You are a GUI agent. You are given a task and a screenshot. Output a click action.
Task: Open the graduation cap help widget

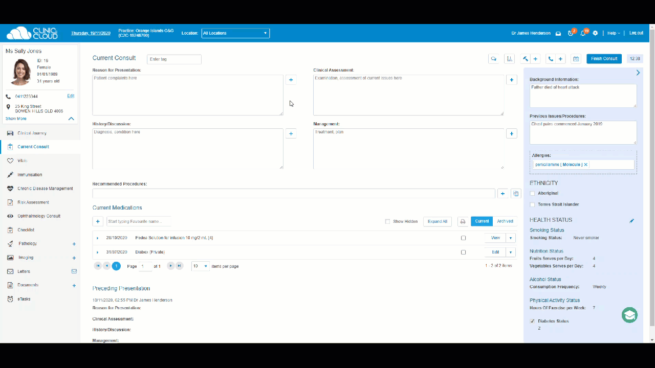[x=629, y=315]
